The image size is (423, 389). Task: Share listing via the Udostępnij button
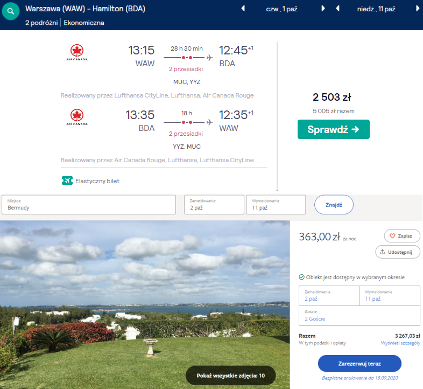tap(397, 252)
